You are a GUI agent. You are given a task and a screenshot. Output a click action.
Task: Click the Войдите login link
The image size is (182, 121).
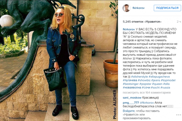[x=129, y=111]
